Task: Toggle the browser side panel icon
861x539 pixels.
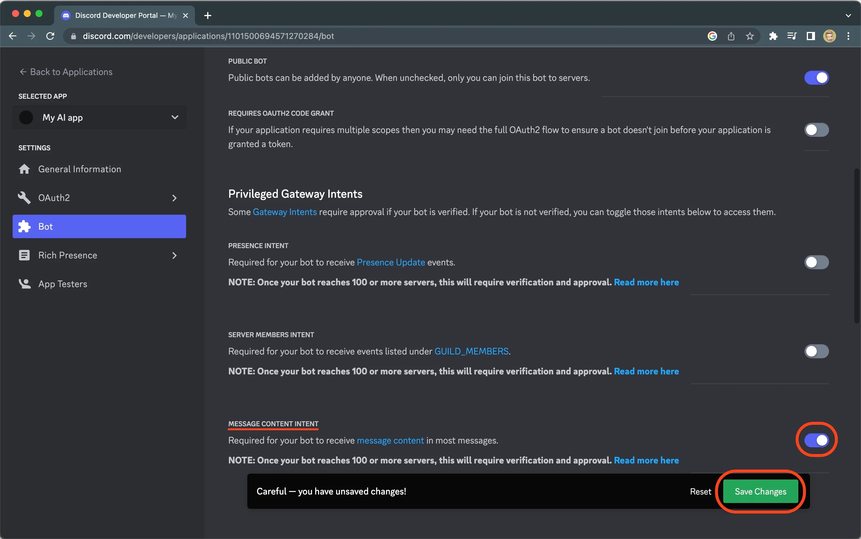Action: (x=811, y=36)
